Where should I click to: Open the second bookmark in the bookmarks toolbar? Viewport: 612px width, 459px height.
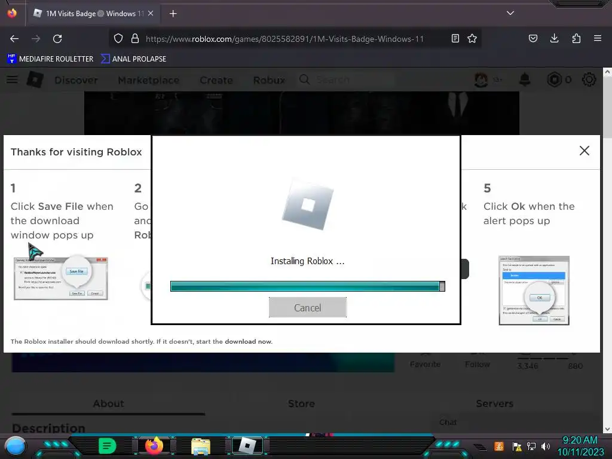coord(133,59)
